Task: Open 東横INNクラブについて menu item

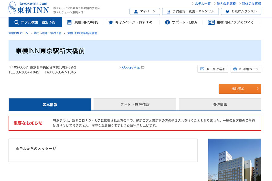Action: 231,22
